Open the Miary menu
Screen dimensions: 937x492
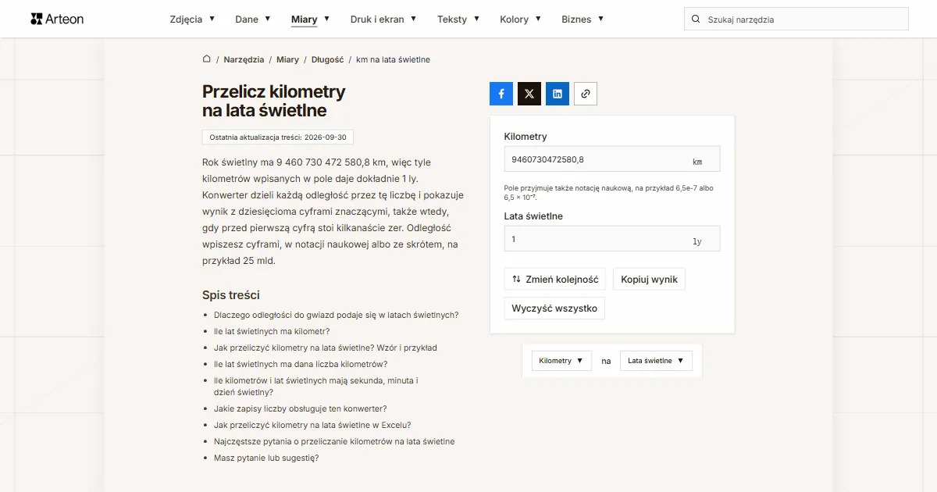310,20
